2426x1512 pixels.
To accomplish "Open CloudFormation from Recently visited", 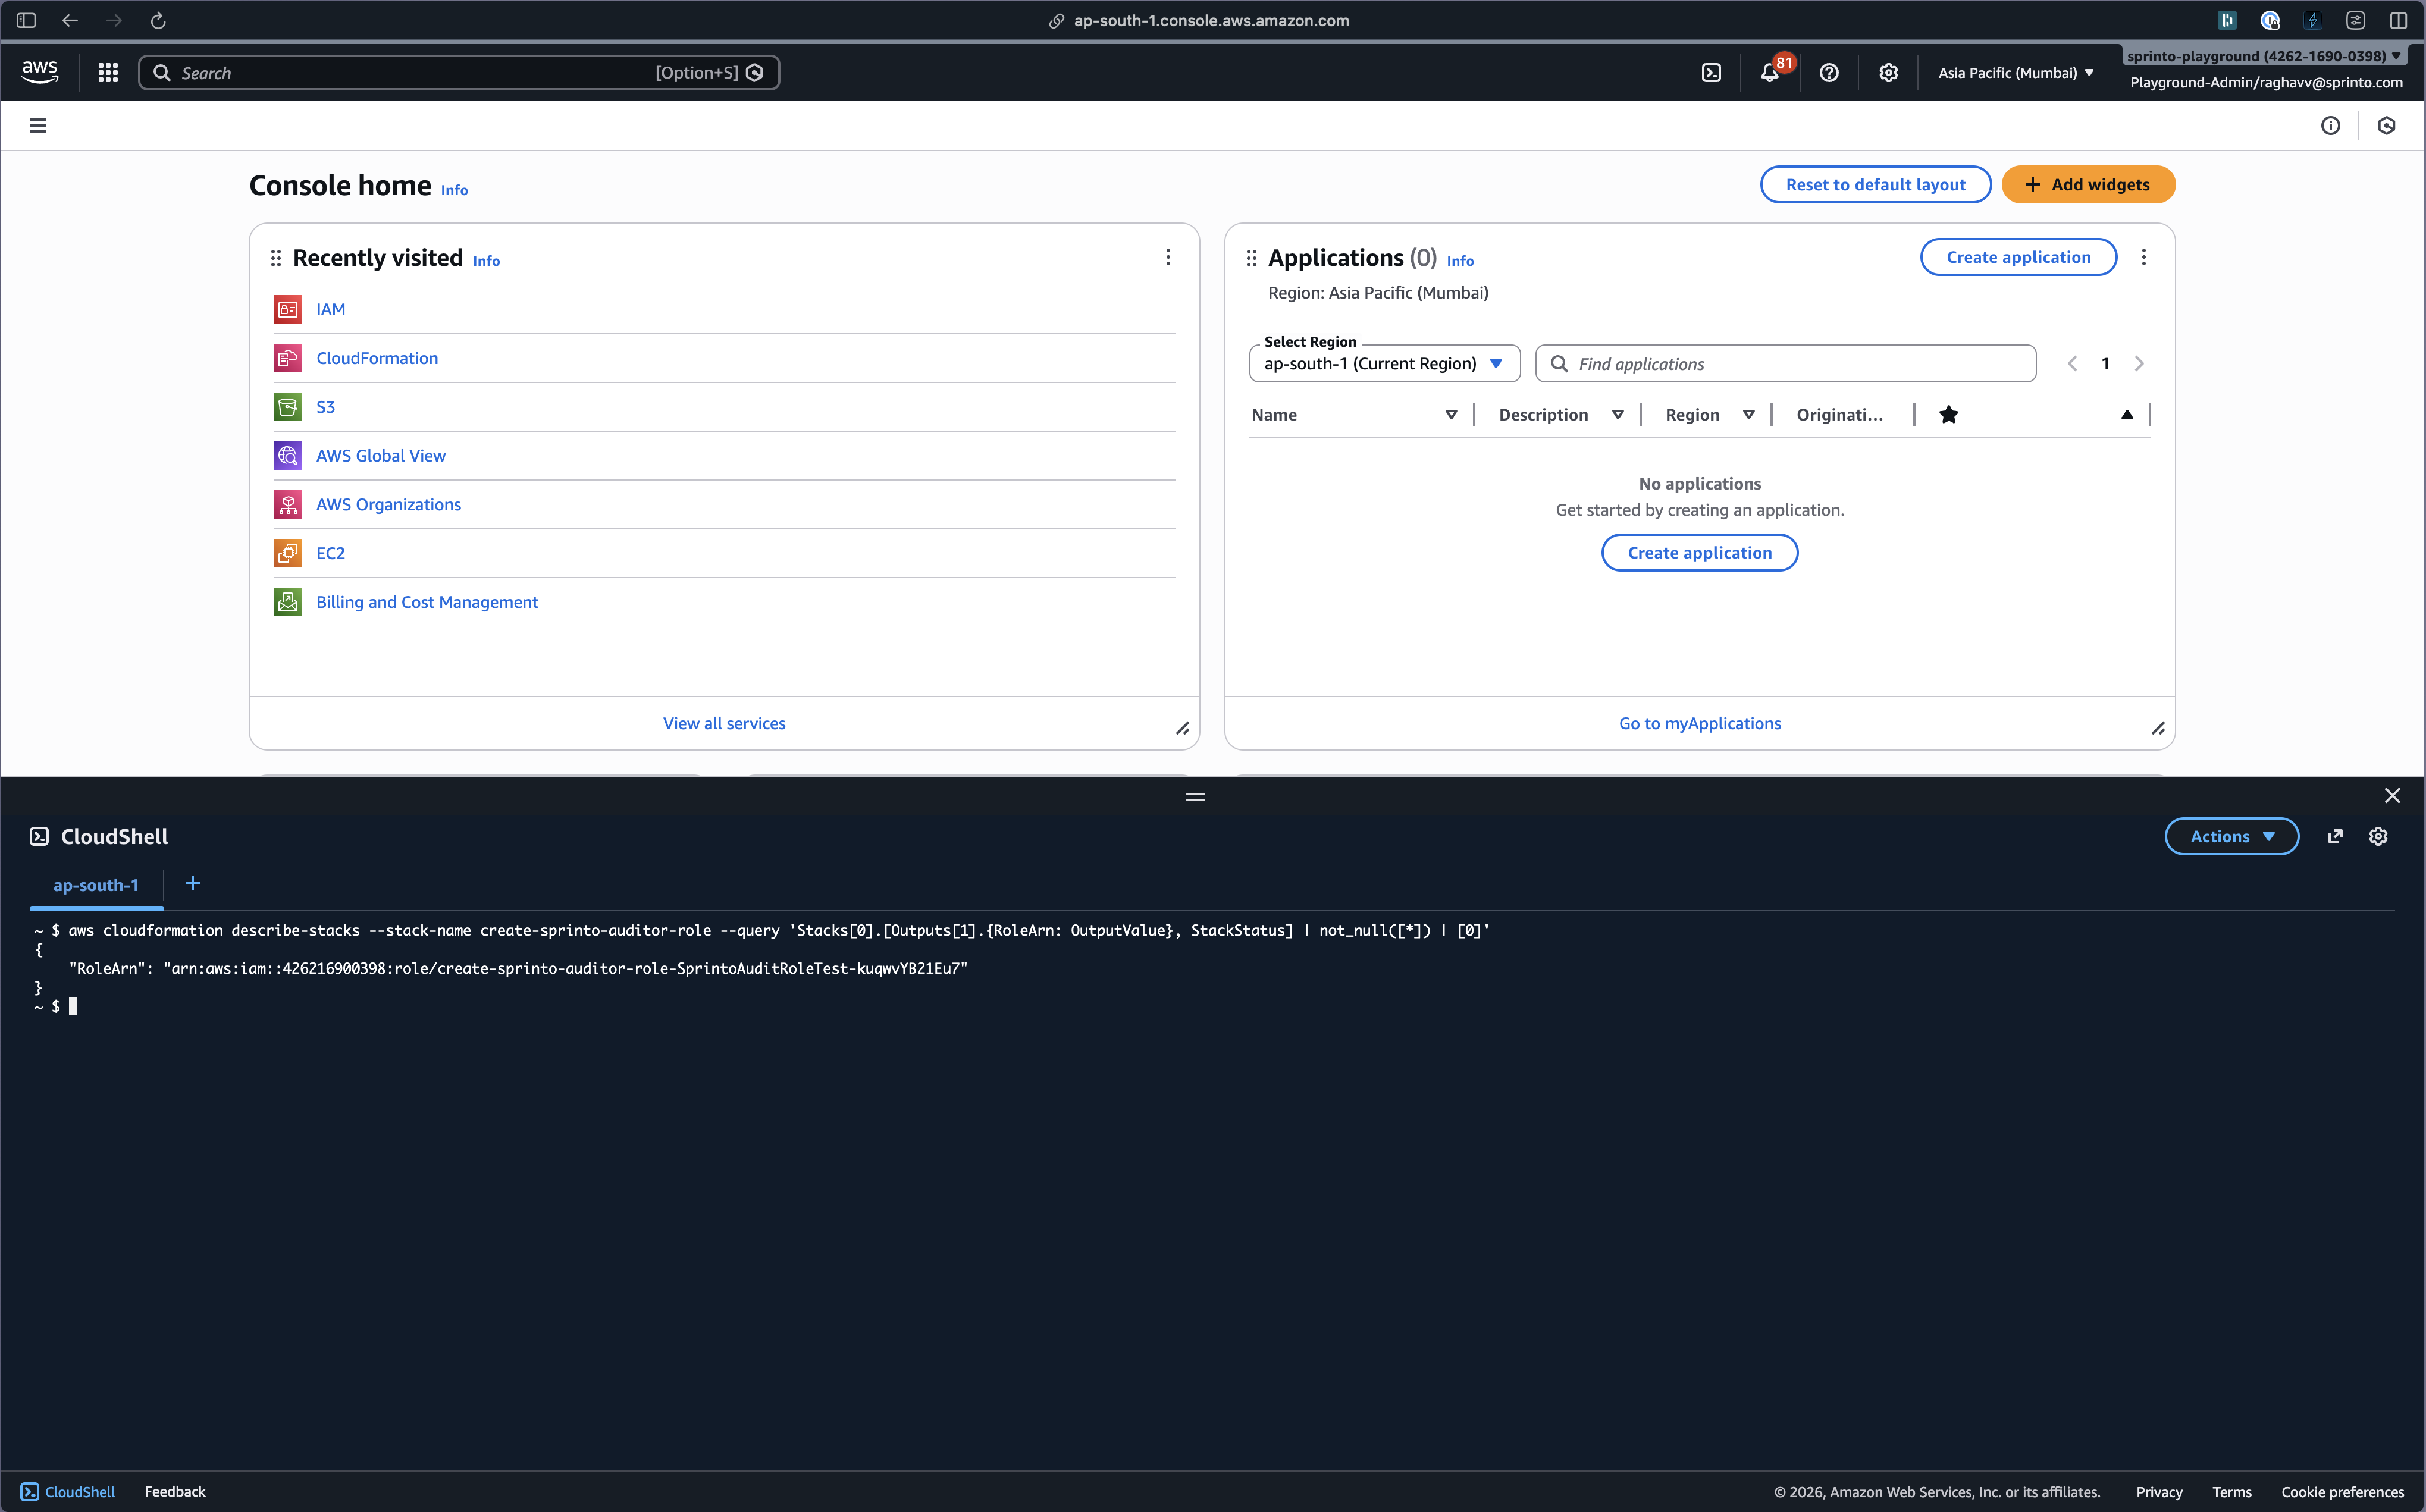I will (x=377, y=358).
